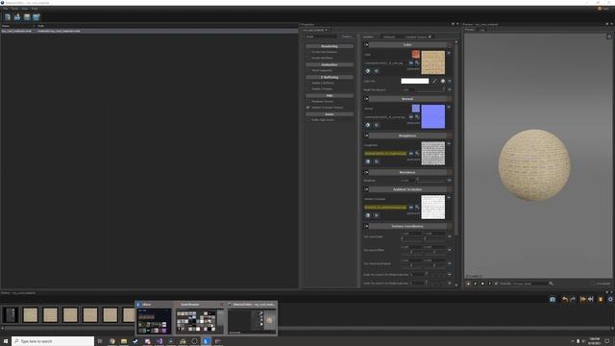Click the highlighted Roughness texture path field

[x=385, y=154]
